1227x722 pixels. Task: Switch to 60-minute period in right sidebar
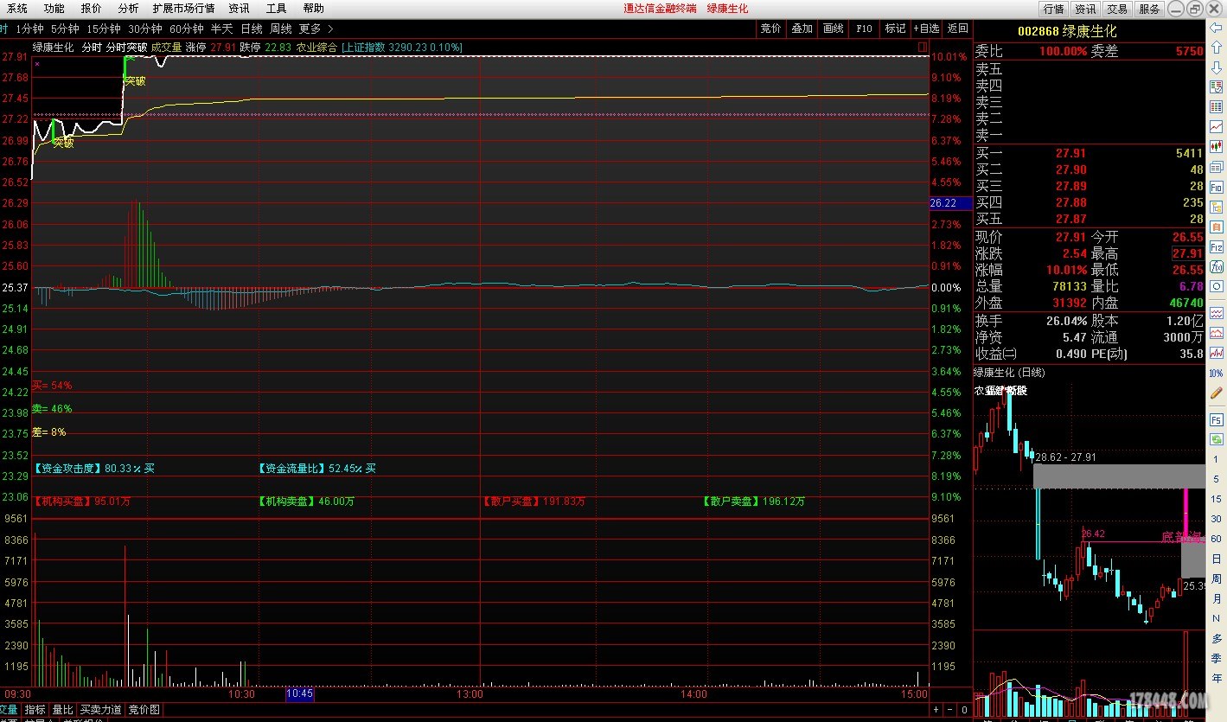(1217, 539)
